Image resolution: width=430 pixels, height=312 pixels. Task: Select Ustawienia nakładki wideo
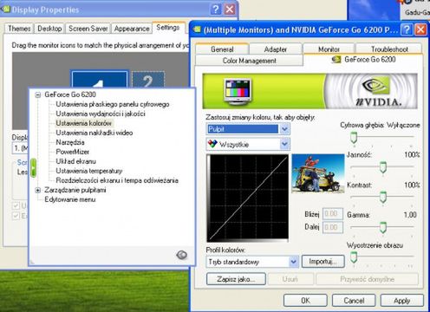point(94,133)
